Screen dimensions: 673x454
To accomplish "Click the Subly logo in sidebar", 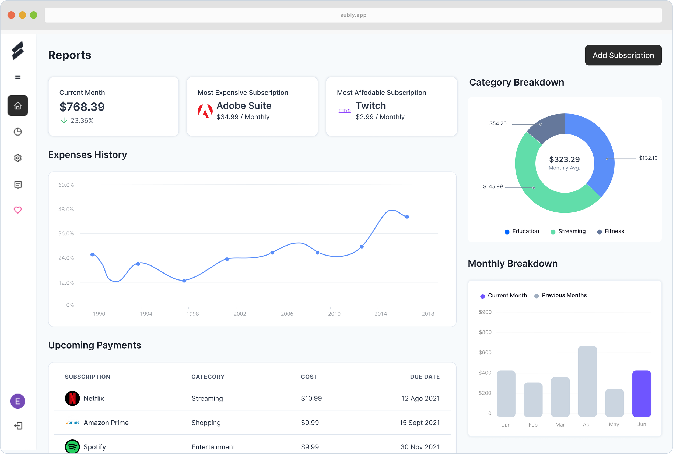I will point(18,51).
